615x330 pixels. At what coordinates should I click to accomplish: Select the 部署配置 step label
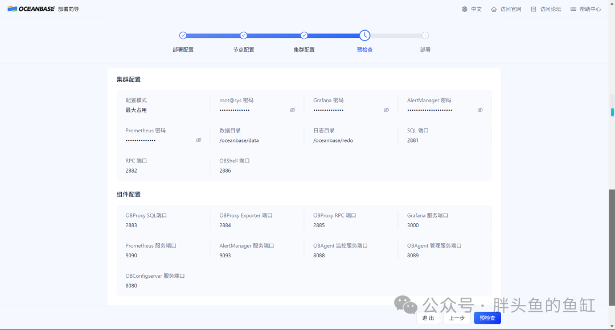pos(183,49)
